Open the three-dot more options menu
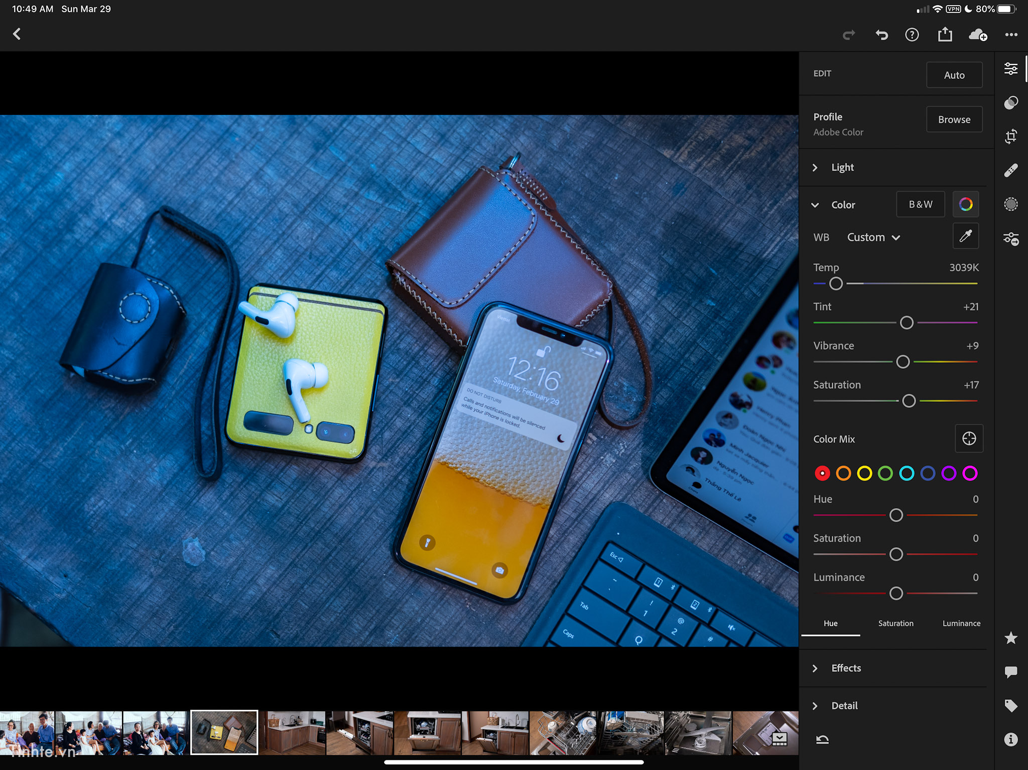 click(1011, 35)
